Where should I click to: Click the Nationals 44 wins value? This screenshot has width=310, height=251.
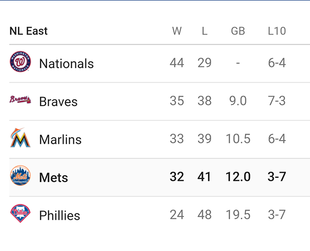pos(177,63)
